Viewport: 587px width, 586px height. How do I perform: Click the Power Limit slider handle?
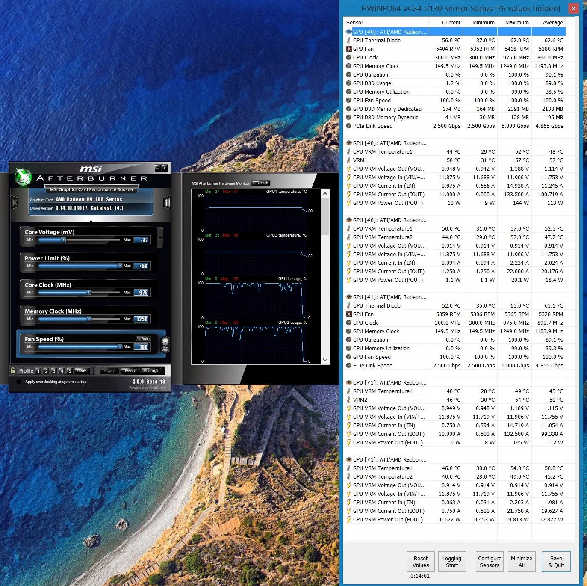(120, 266)
